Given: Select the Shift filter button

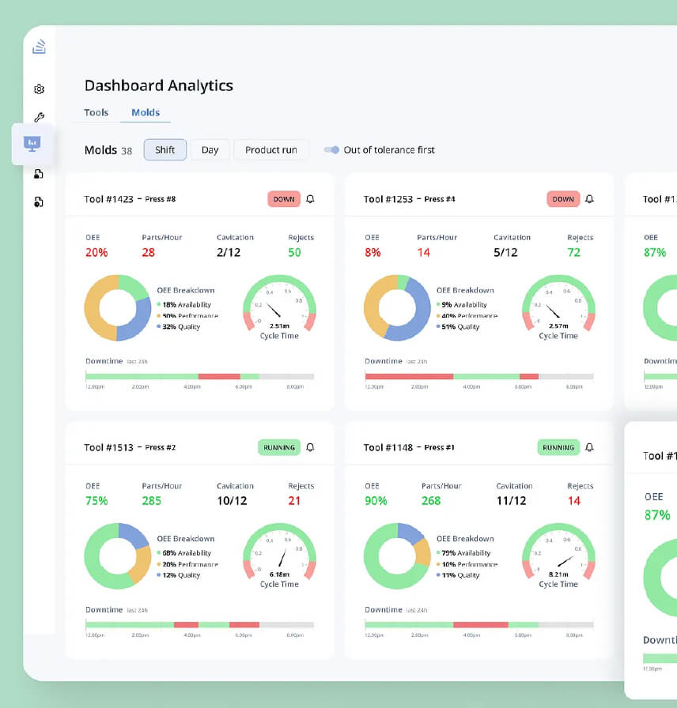Looking at the screenshot, I should 165,149.
